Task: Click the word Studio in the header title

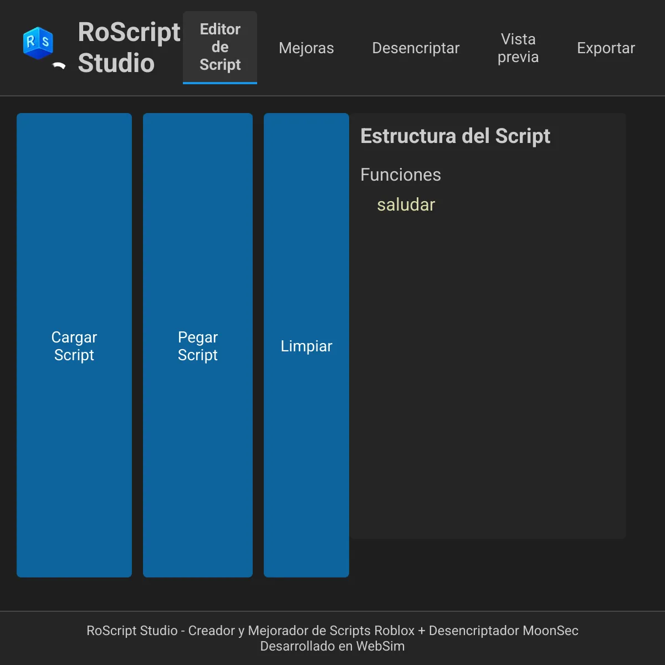Action: (x=116, y=63)
